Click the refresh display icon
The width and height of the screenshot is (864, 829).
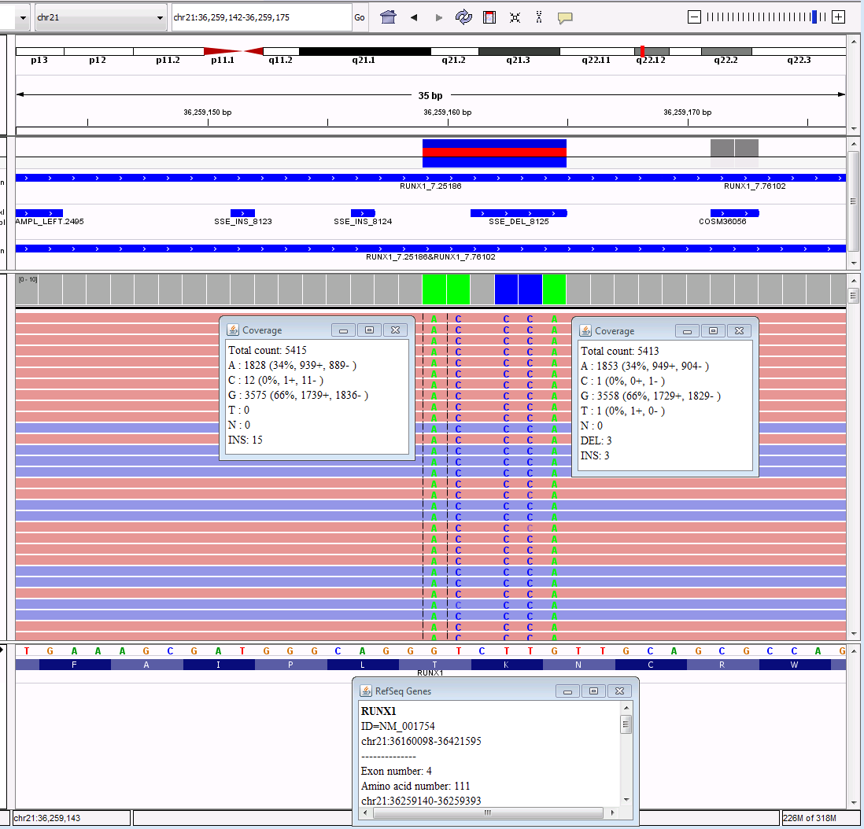[463, 17]
